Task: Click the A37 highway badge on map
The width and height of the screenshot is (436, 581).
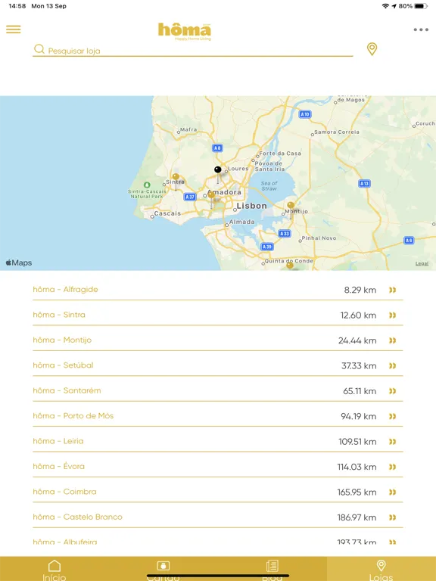Action: (190, 197)
